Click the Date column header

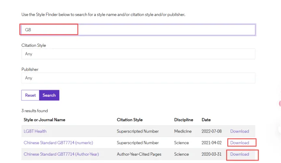pyautogui.click(x=206, y=120)
